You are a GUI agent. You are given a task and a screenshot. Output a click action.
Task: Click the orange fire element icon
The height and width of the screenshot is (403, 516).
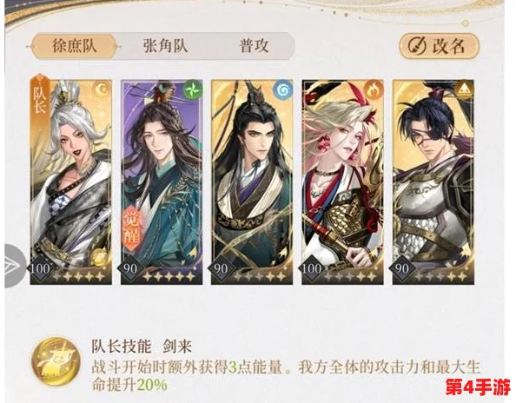pos(373,89)
